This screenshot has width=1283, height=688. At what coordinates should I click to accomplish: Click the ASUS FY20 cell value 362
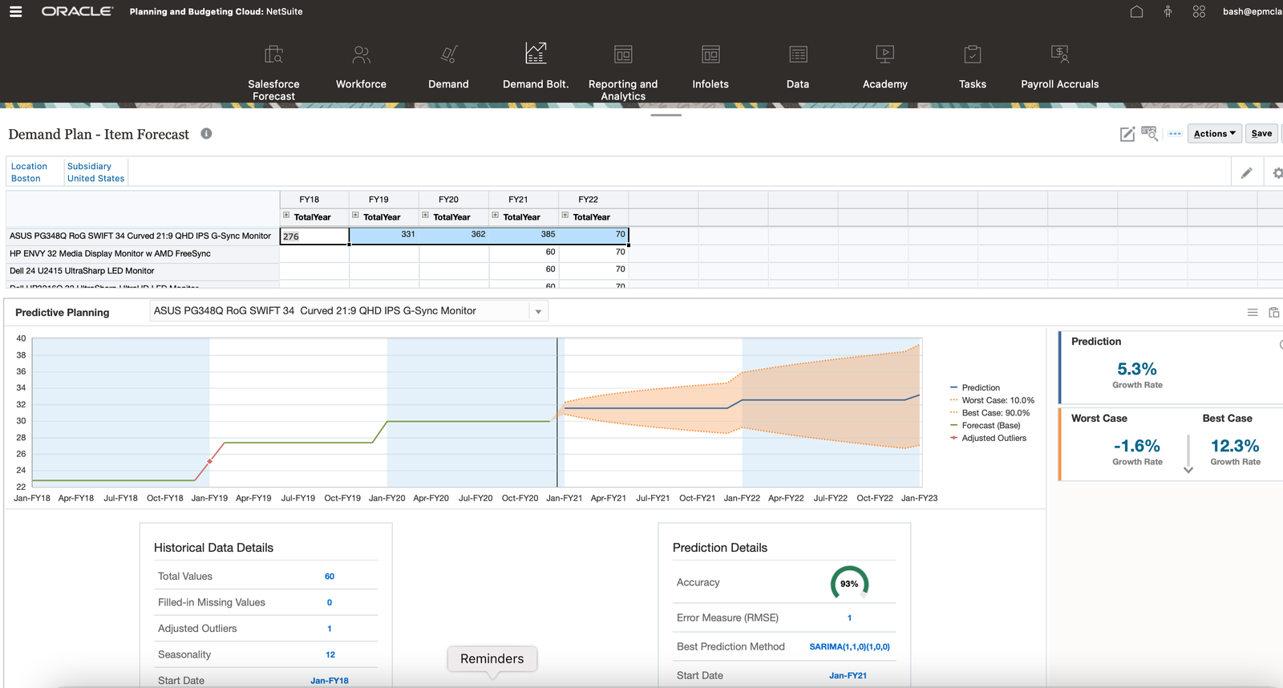[454, 236]
